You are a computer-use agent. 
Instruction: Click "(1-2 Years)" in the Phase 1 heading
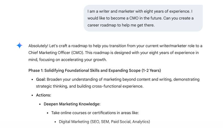click(x=151, y=71)
